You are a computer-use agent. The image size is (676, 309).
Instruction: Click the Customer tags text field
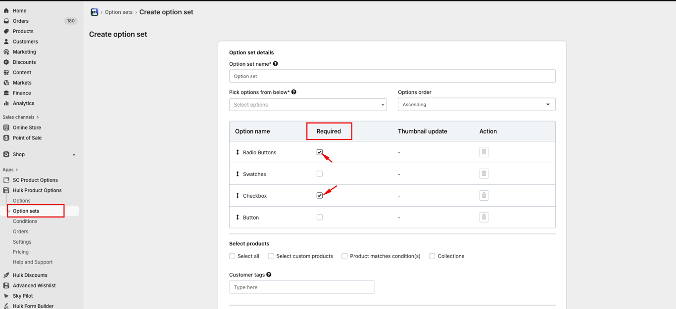point(301,287)
